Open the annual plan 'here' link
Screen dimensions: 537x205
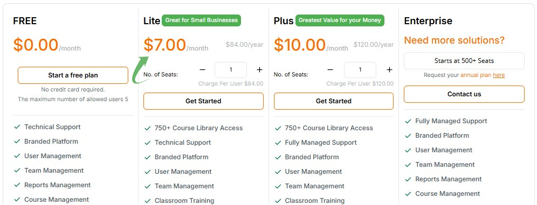[x=499, y=75]
